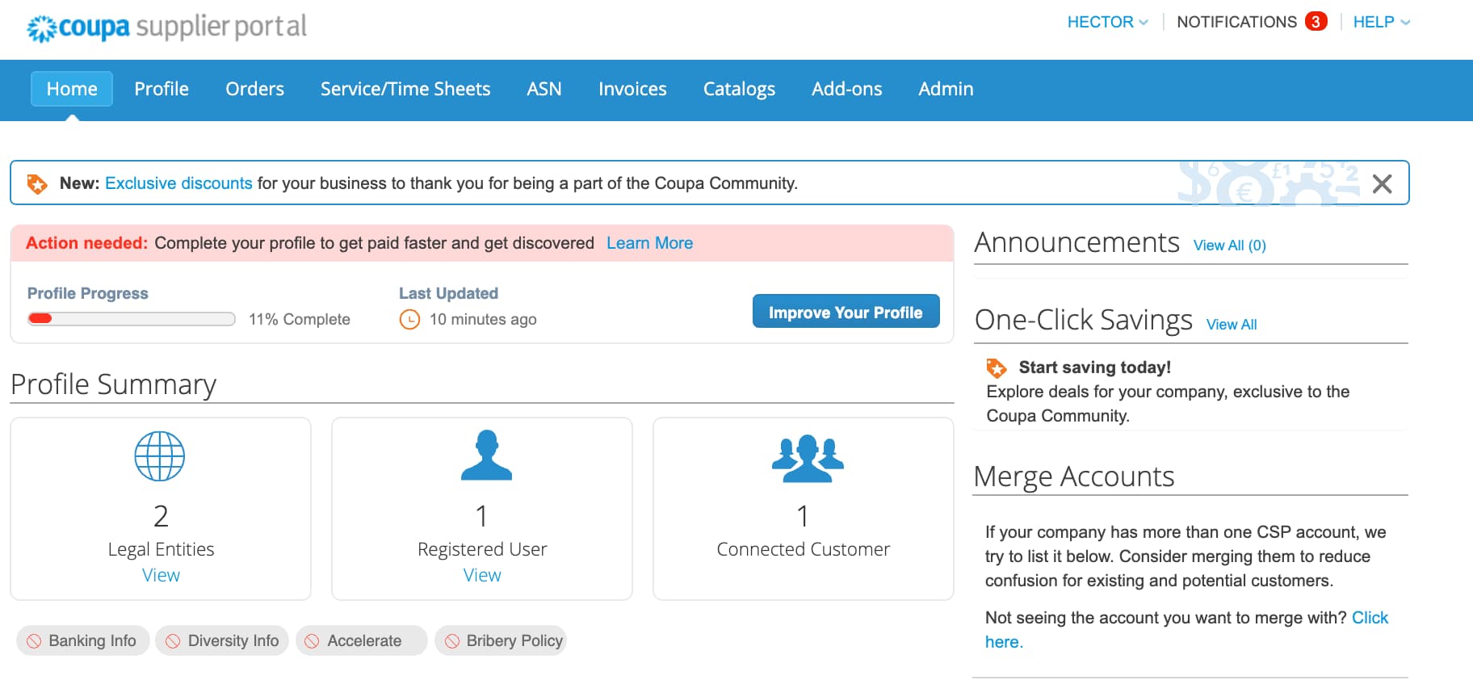Image resolution: width=1473 pixels, height=680 pixels.
Task: Click the Connected Customer group icon
Action: pyautogui.click(x=807, y=458)
